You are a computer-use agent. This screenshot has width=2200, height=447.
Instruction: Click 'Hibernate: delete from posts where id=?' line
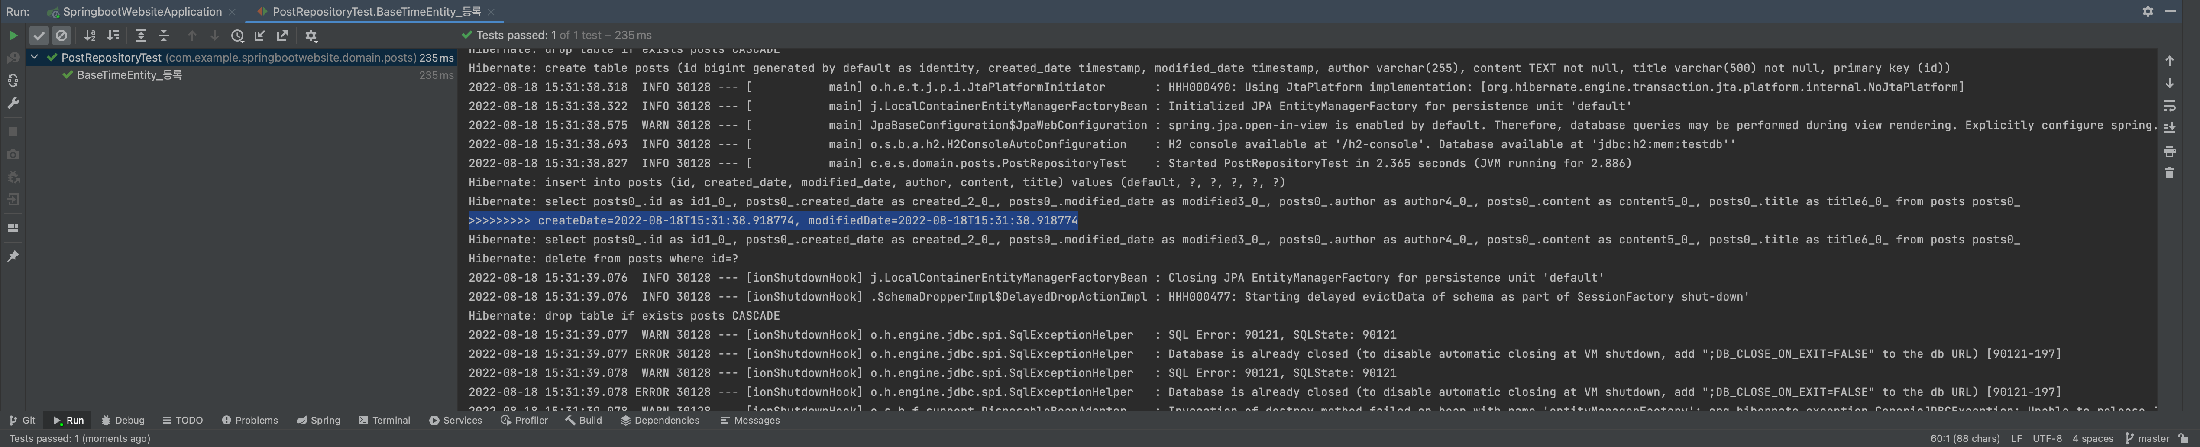click(603, 259)
